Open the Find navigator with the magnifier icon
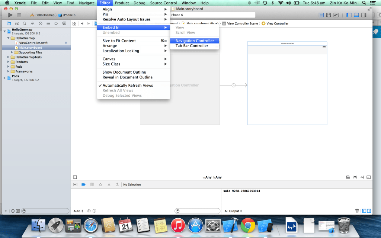 (24, 23)
